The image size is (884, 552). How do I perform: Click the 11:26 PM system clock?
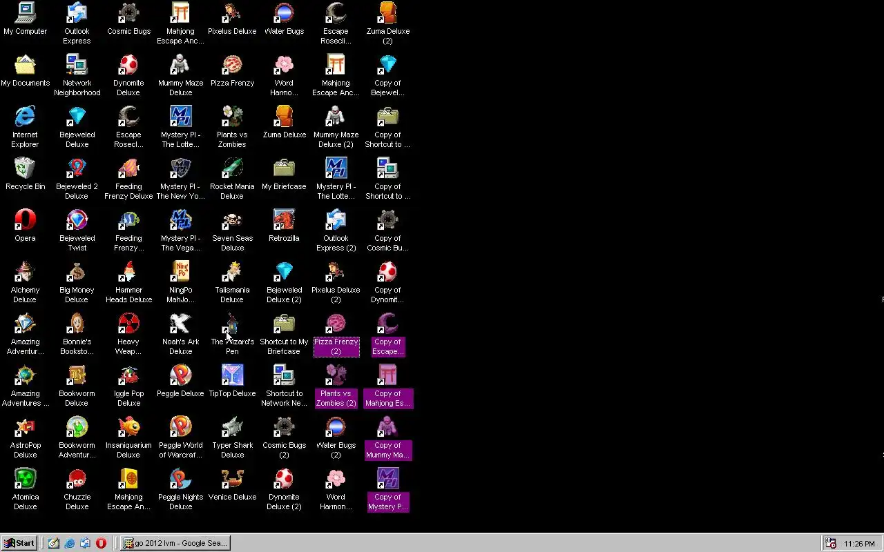tap(859, 544)
